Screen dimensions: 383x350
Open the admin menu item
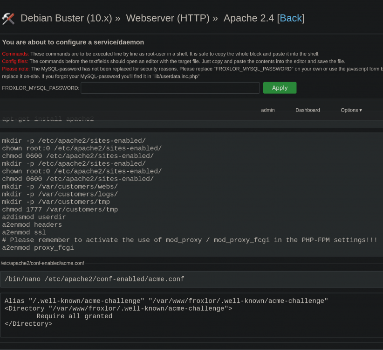coord(268,110)
